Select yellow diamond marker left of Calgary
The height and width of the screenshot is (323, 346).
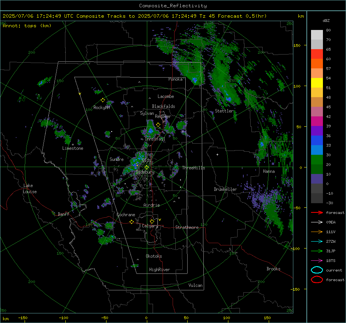(x=152, y=221)
